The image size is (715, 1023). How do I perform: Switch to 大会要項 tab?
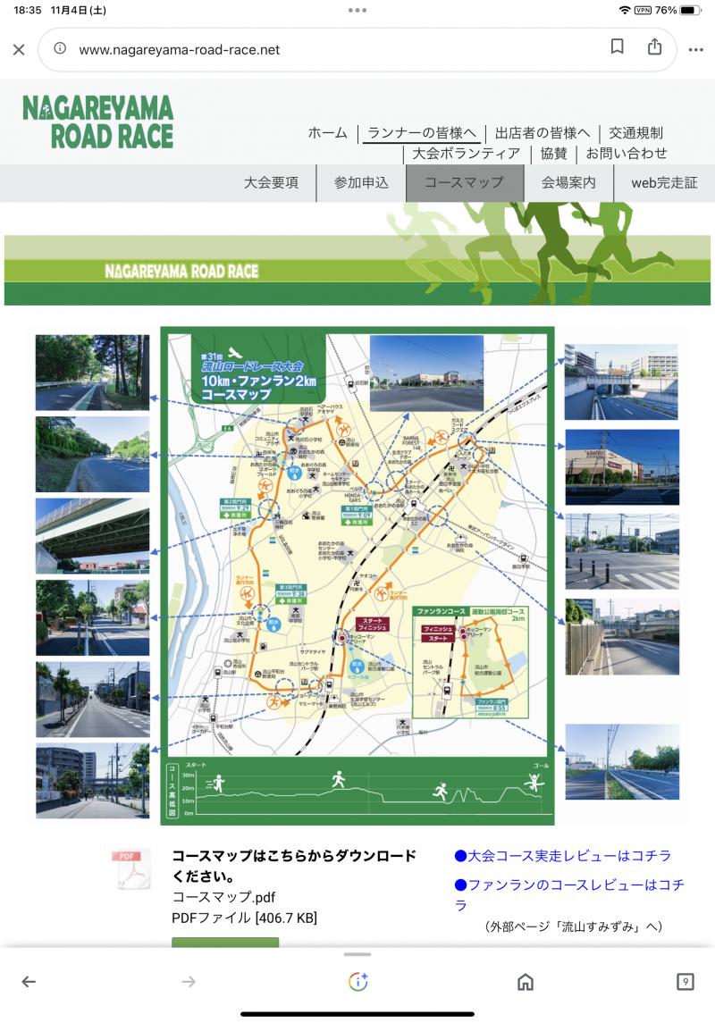(x=271, y=182)
